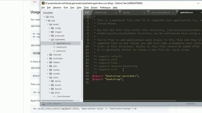
Task: Expand the events folder
Action: [x=50, y=85]
